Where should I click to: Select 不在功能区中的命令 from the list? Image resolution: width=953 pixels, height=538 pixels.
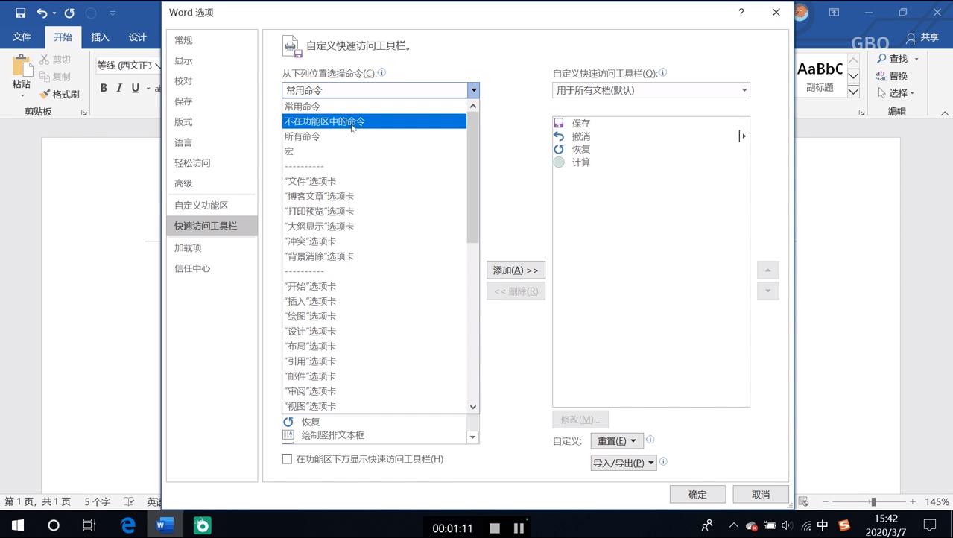click(374, 121)
